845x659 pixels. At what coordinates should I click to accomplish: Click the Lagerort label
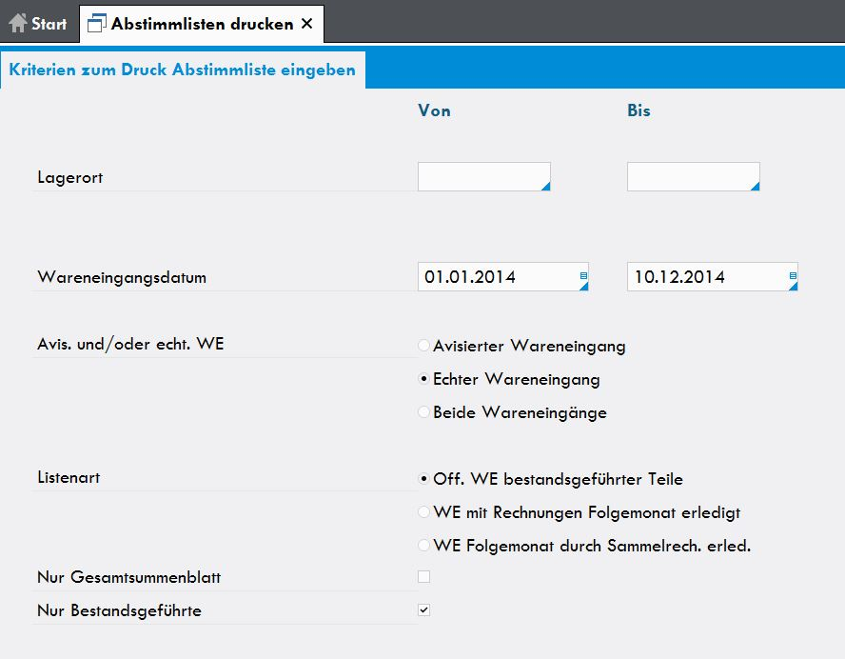click(x=70, y=177)
